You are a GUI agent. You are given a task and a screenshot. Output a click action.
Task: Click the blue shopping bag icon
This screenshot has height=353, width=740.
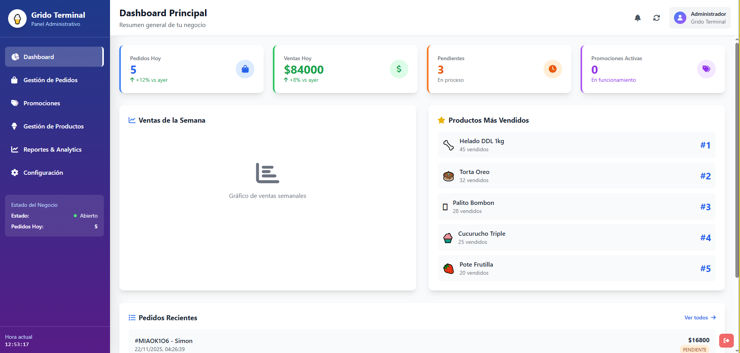coord(245,69)
